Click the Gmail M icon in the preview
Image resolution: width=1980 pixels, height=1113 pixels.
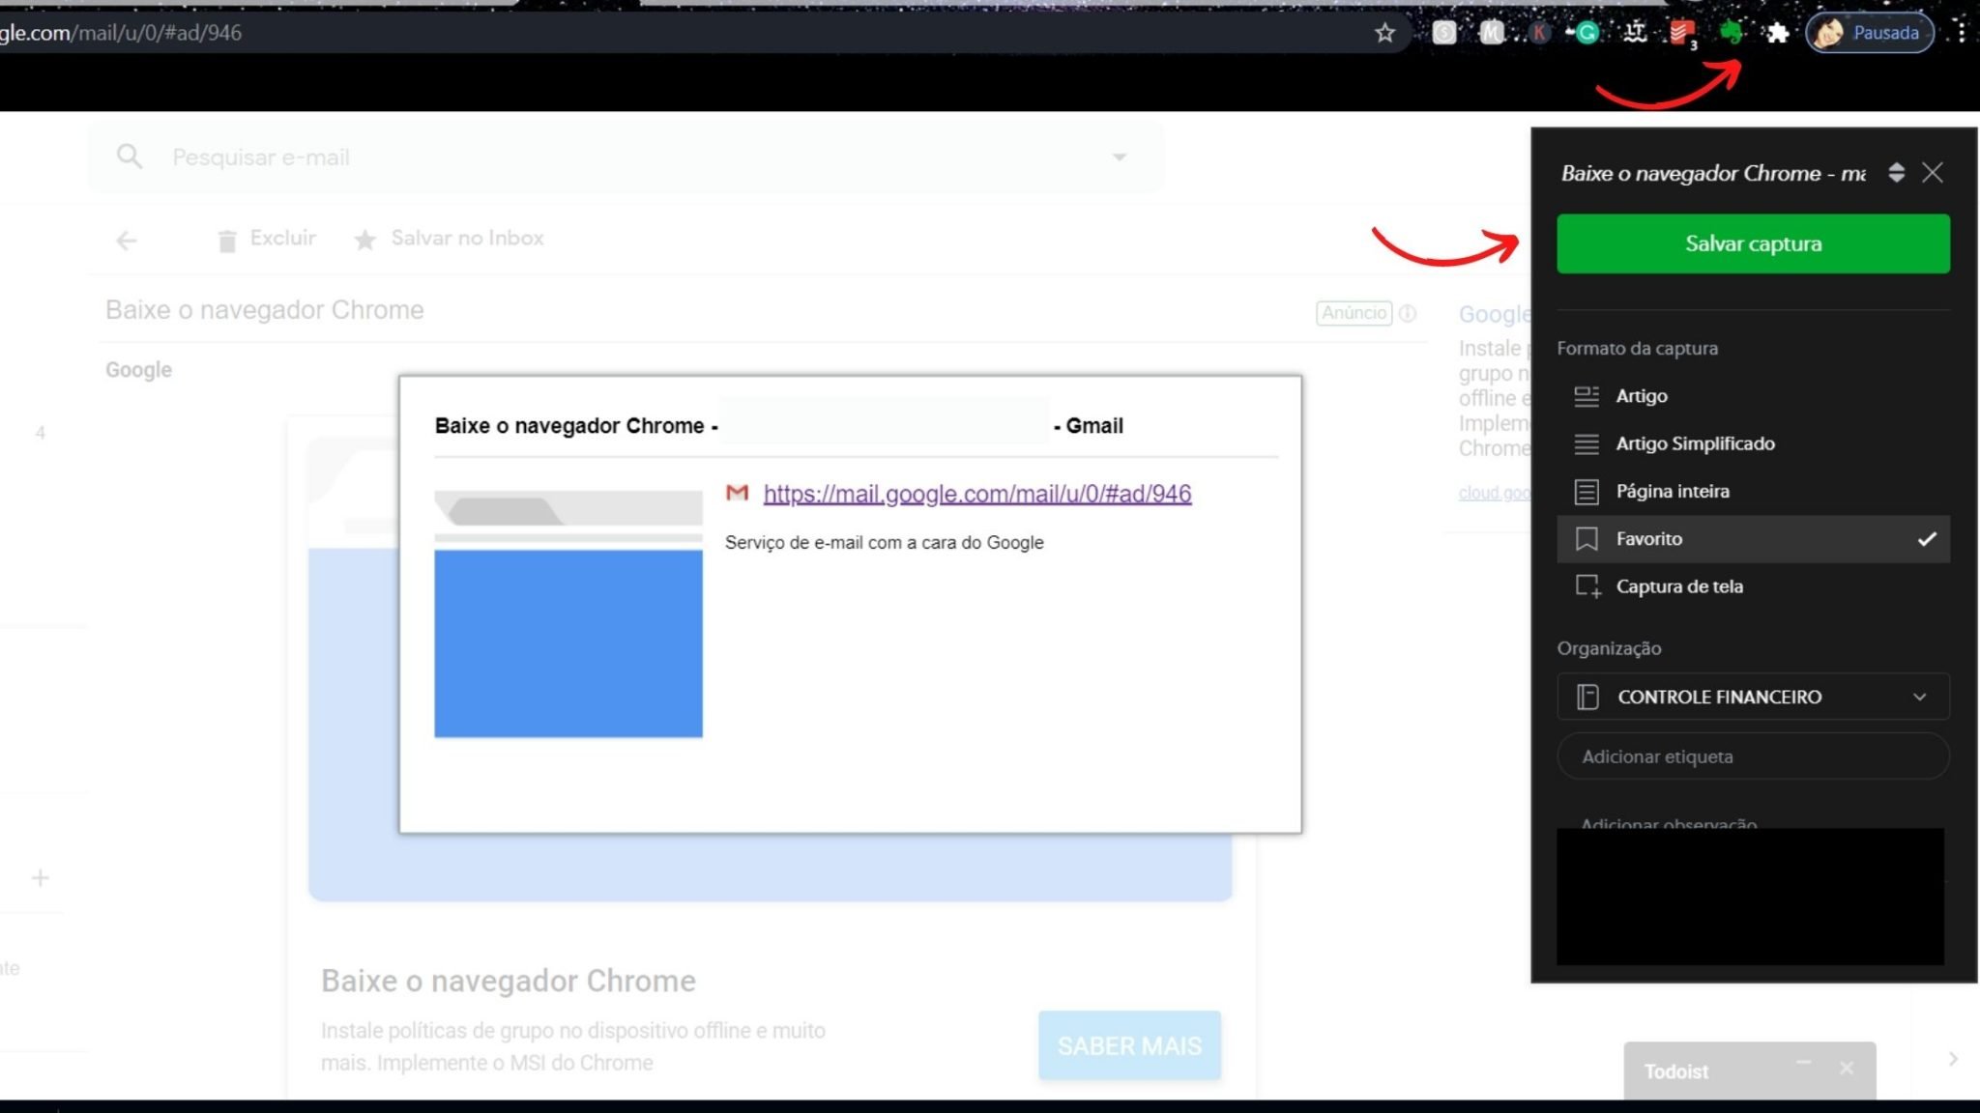click(x=738, y=493)
